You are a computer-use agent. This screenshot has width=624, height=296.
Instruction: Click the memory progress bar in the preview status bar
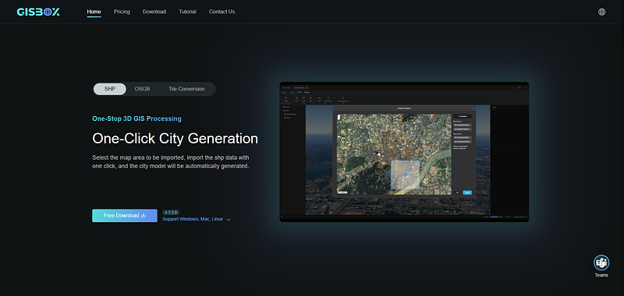click(497, 217)
